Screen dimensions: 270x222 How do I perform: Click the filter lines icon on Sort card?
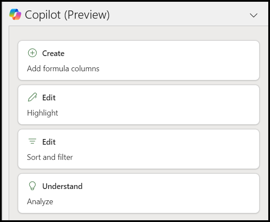[32, 141]
